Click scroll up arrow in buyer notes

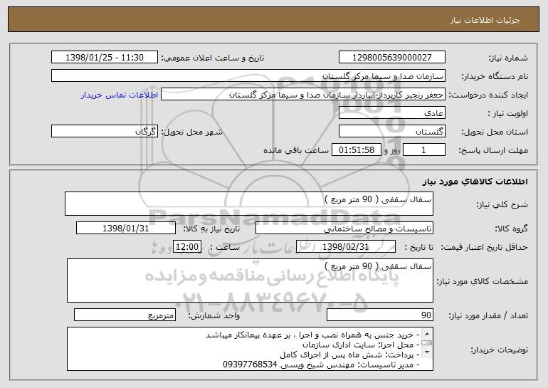point(426,332)
